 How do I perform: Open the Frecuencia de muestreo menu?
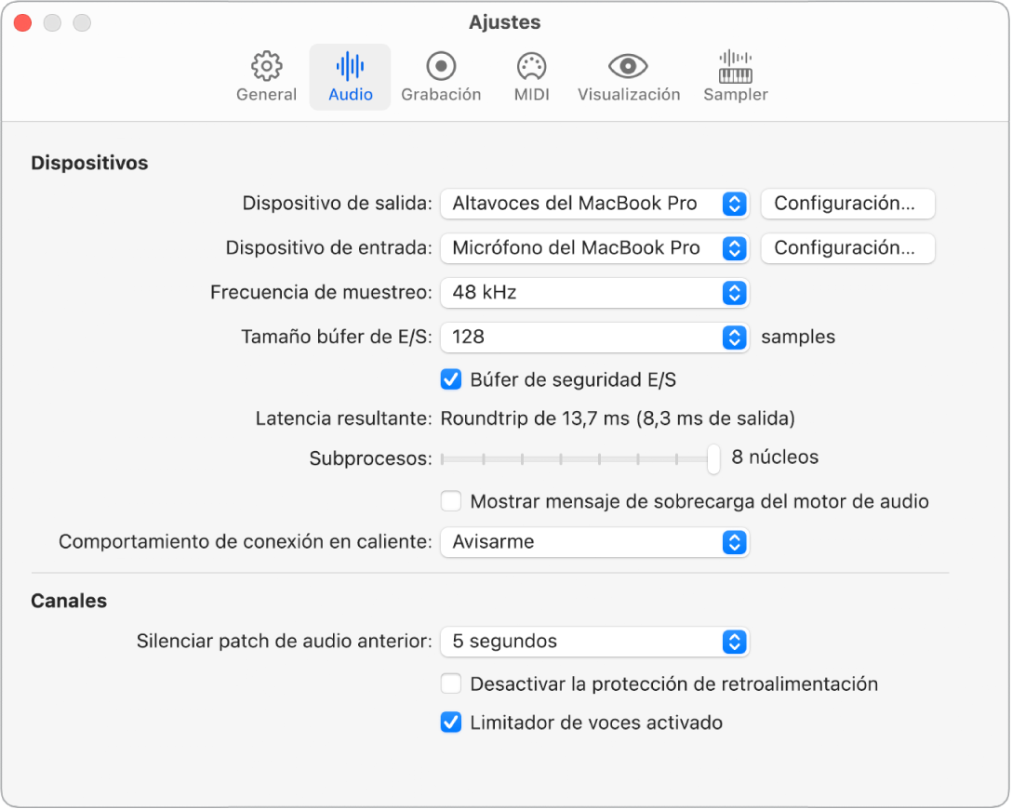tap(594, 293)
